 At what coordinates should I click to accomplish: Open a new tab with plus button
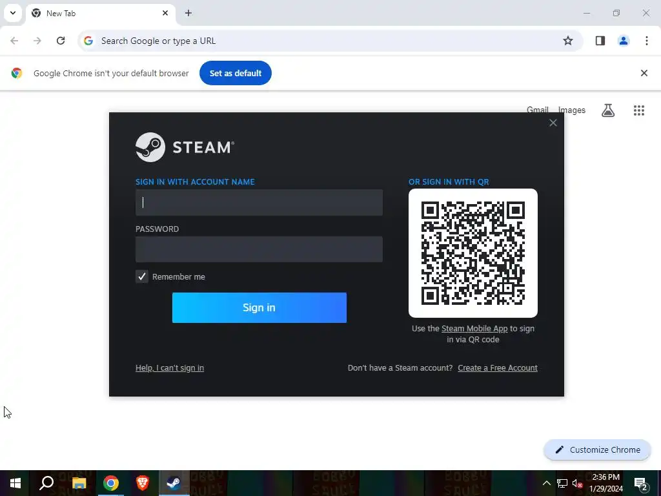tap(188, 13)
